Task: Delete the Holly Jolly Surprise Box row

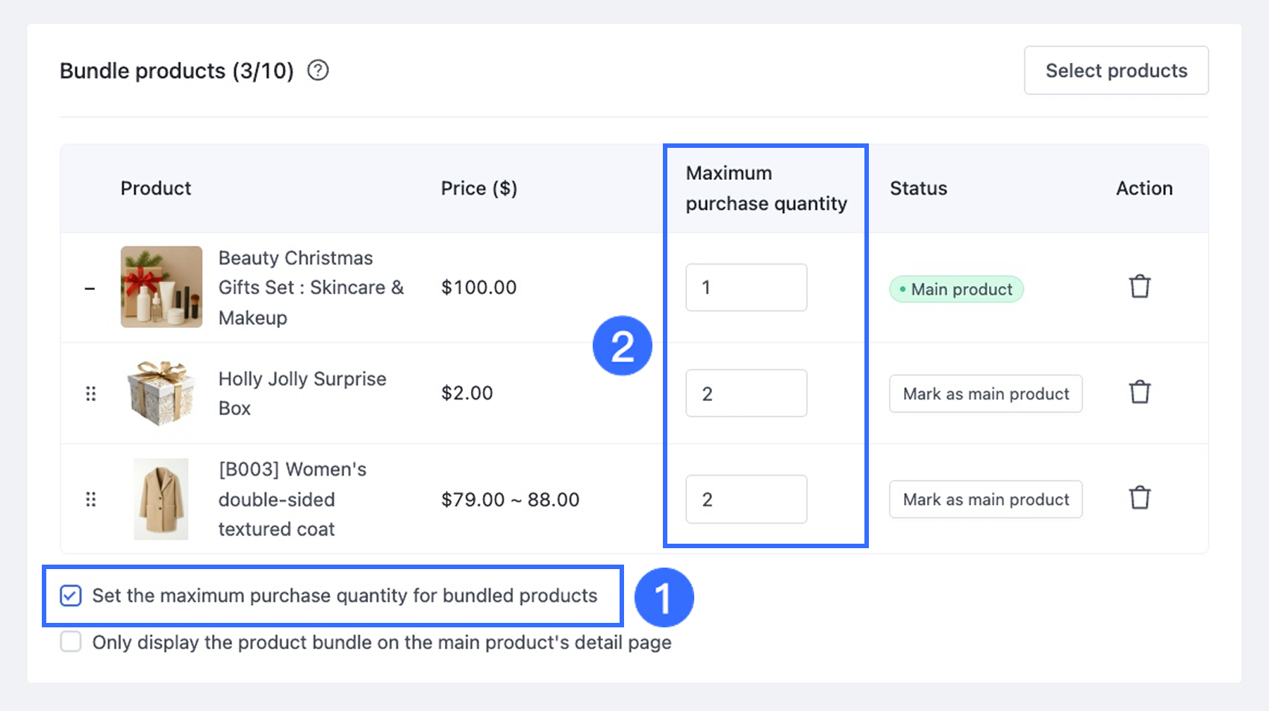Action: [x=1139, y=393]
